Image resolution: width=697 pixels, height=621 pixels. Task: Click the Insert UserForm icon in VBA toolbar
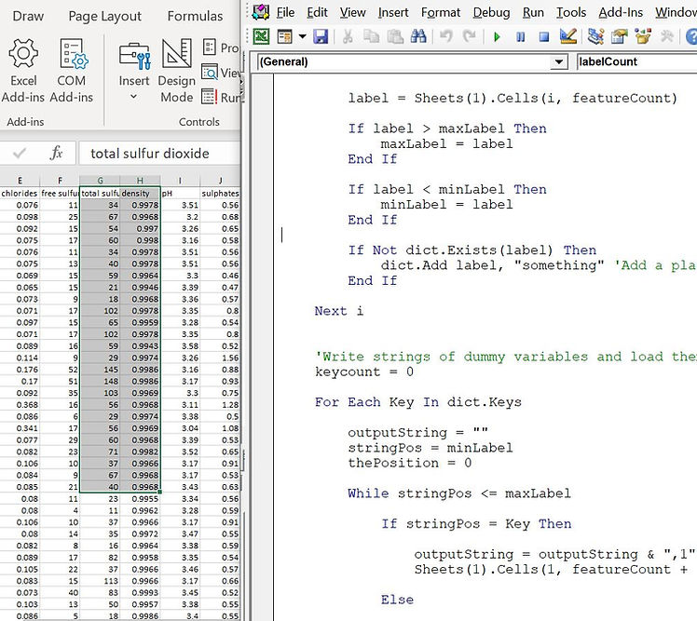coord(284,36)
